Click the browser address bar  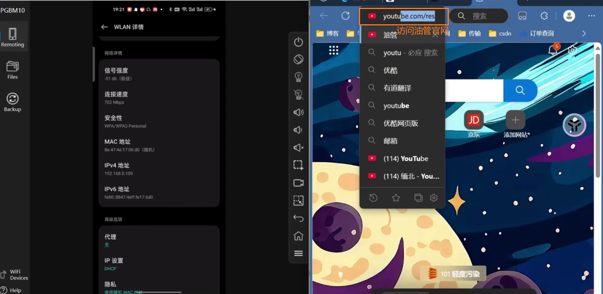(x=404, y=16)
